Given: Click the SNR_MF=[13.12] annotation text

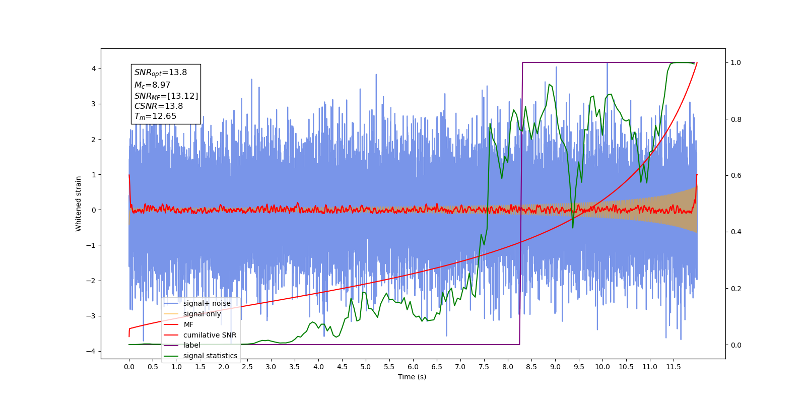Looking at the screenshot, I should [x=166, y=96].
